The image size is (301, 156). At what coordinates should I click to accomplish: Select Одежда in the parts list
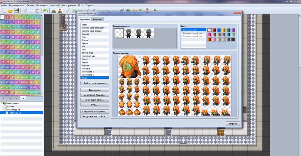coord(95,65)
